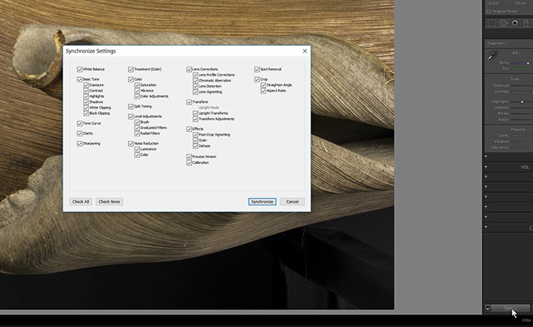Uncheck the Basic Tone checkbox

tap(80, 79)
